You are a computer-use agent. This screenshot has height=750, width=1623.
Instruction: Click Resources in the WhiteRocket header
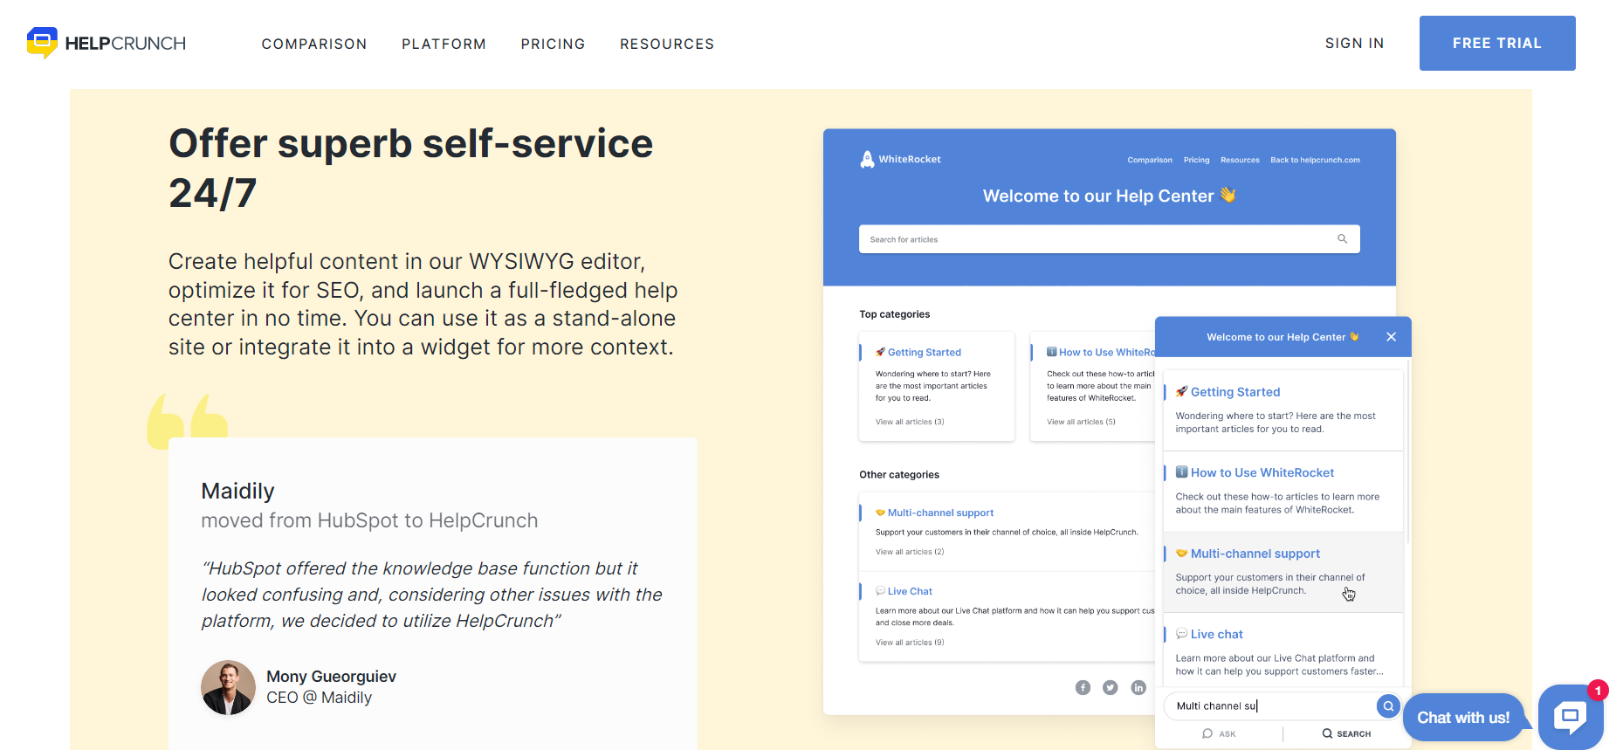pos(1240,160)
